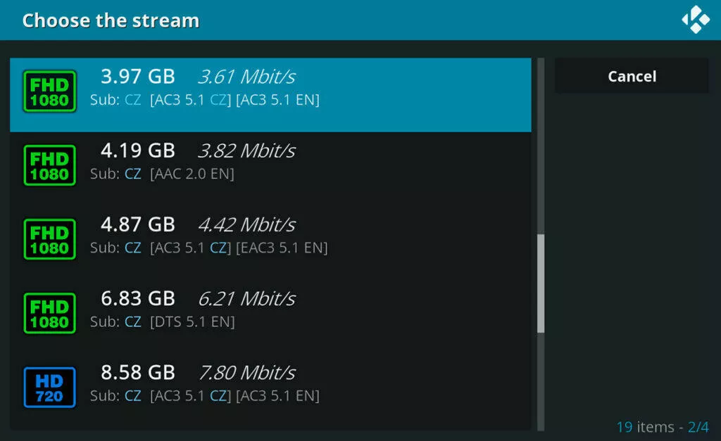Click the list scrollbar thumb
Viewport: 721px width, 441px height.
(x=541, y=283)
